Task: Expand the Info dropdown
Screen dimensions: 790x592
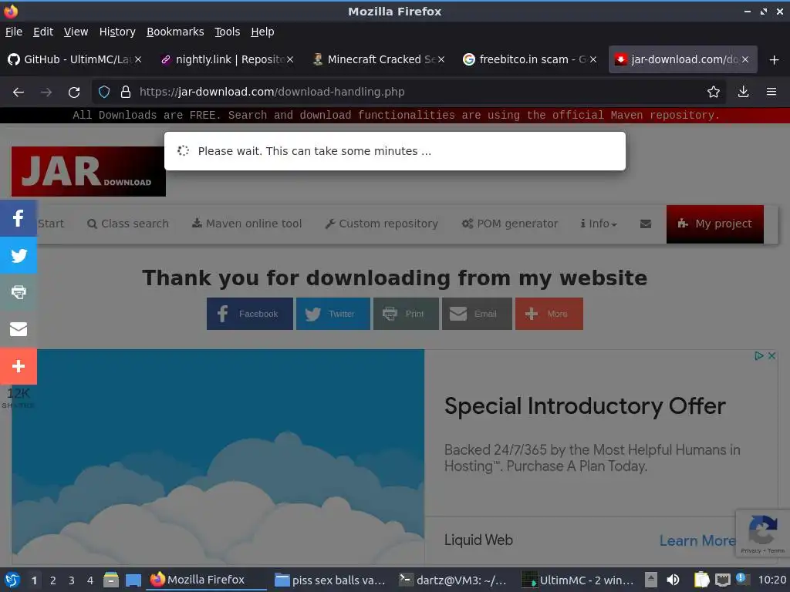Action: tap(599, 224)
